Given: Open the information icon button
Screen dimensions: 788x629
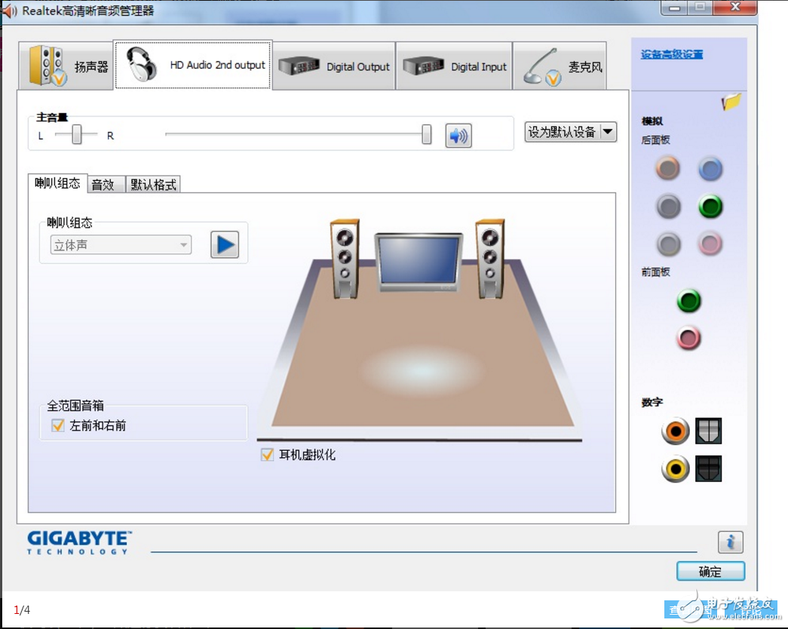Looking at the screenshot, I should pyautogui.click(x=729, y=542).
